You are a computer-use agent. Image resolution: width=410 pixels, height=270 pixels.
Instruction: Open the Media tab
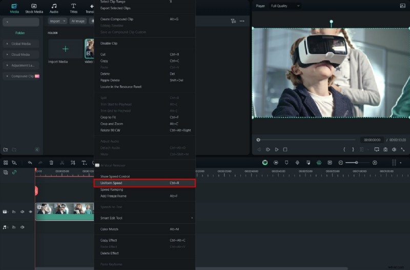14,8
